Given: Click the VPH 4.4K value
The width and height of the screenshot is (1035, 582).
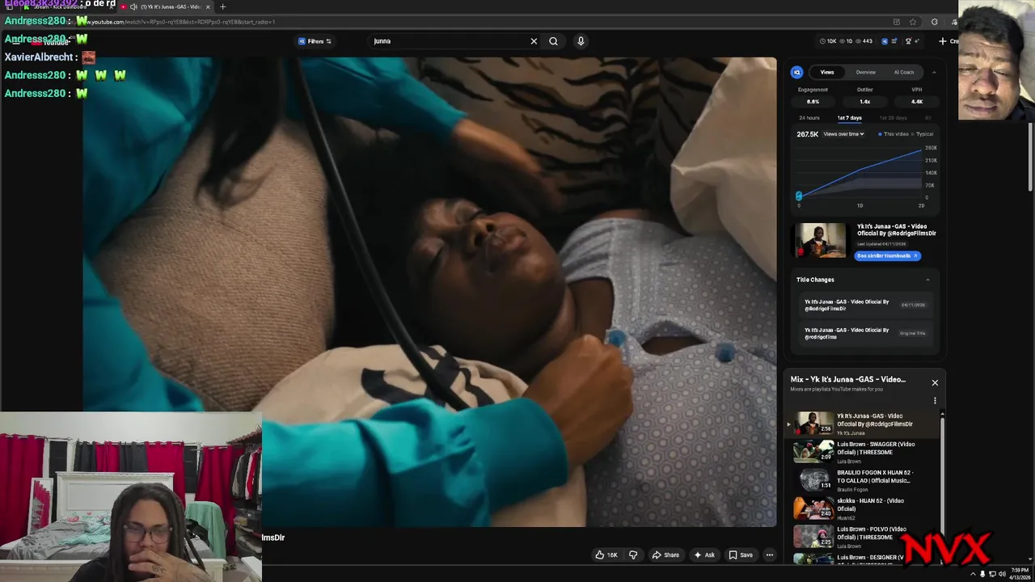Looking at the screenshot, I should (x=917, y=102).
